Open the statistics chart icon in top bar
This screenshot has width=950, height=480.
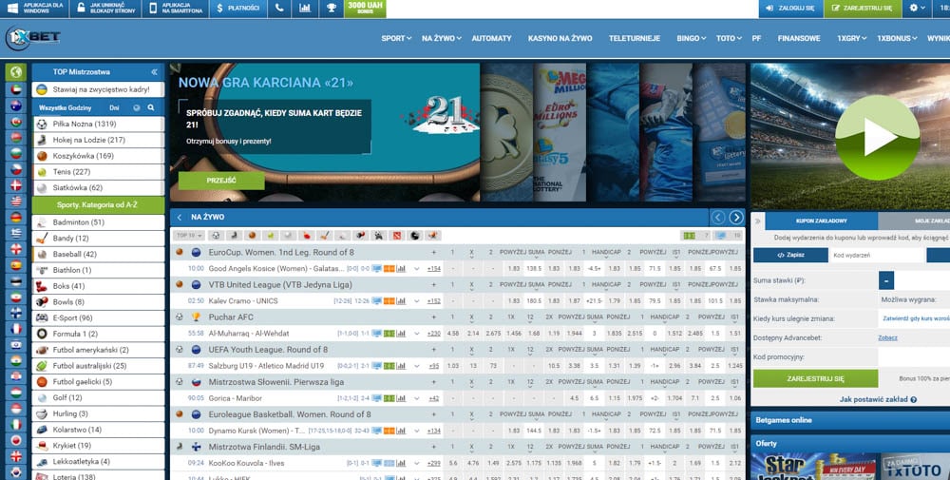[305, 9]
